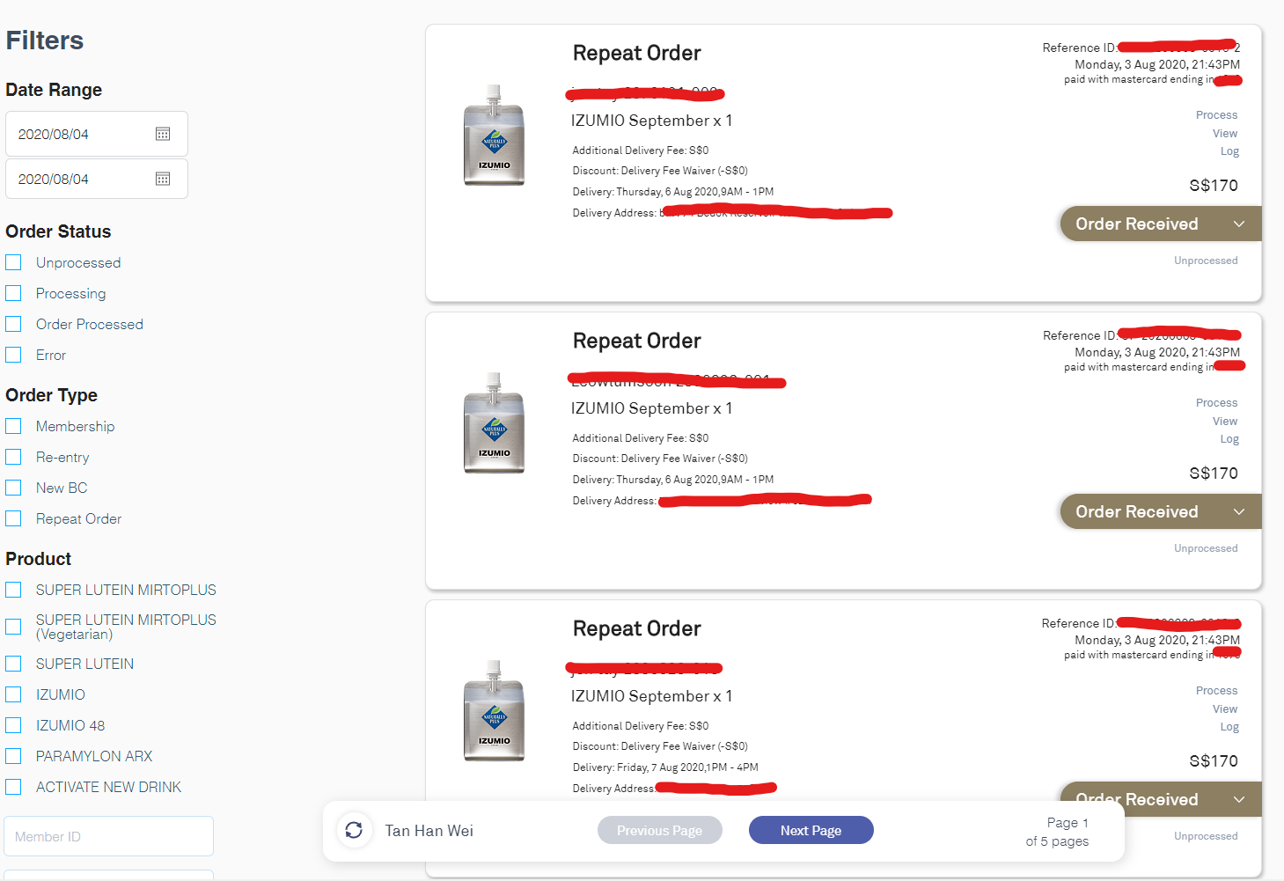Enable the Unprocessed order status filter
The height and width of the screenshot is (881, 1284).
click(x=13, y=261)
